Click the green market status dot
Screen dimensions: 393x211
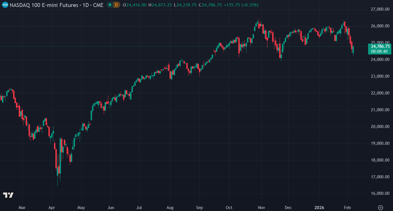(110, 5)
